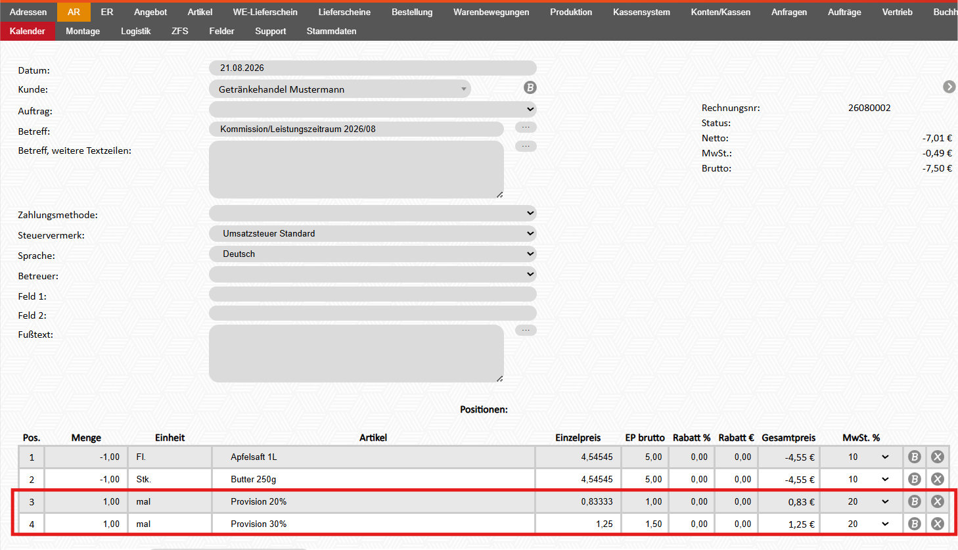The image size is (958, 550).
Task: Click the Menge cell of Apfelsaft 1L
Action: (85, 457)
